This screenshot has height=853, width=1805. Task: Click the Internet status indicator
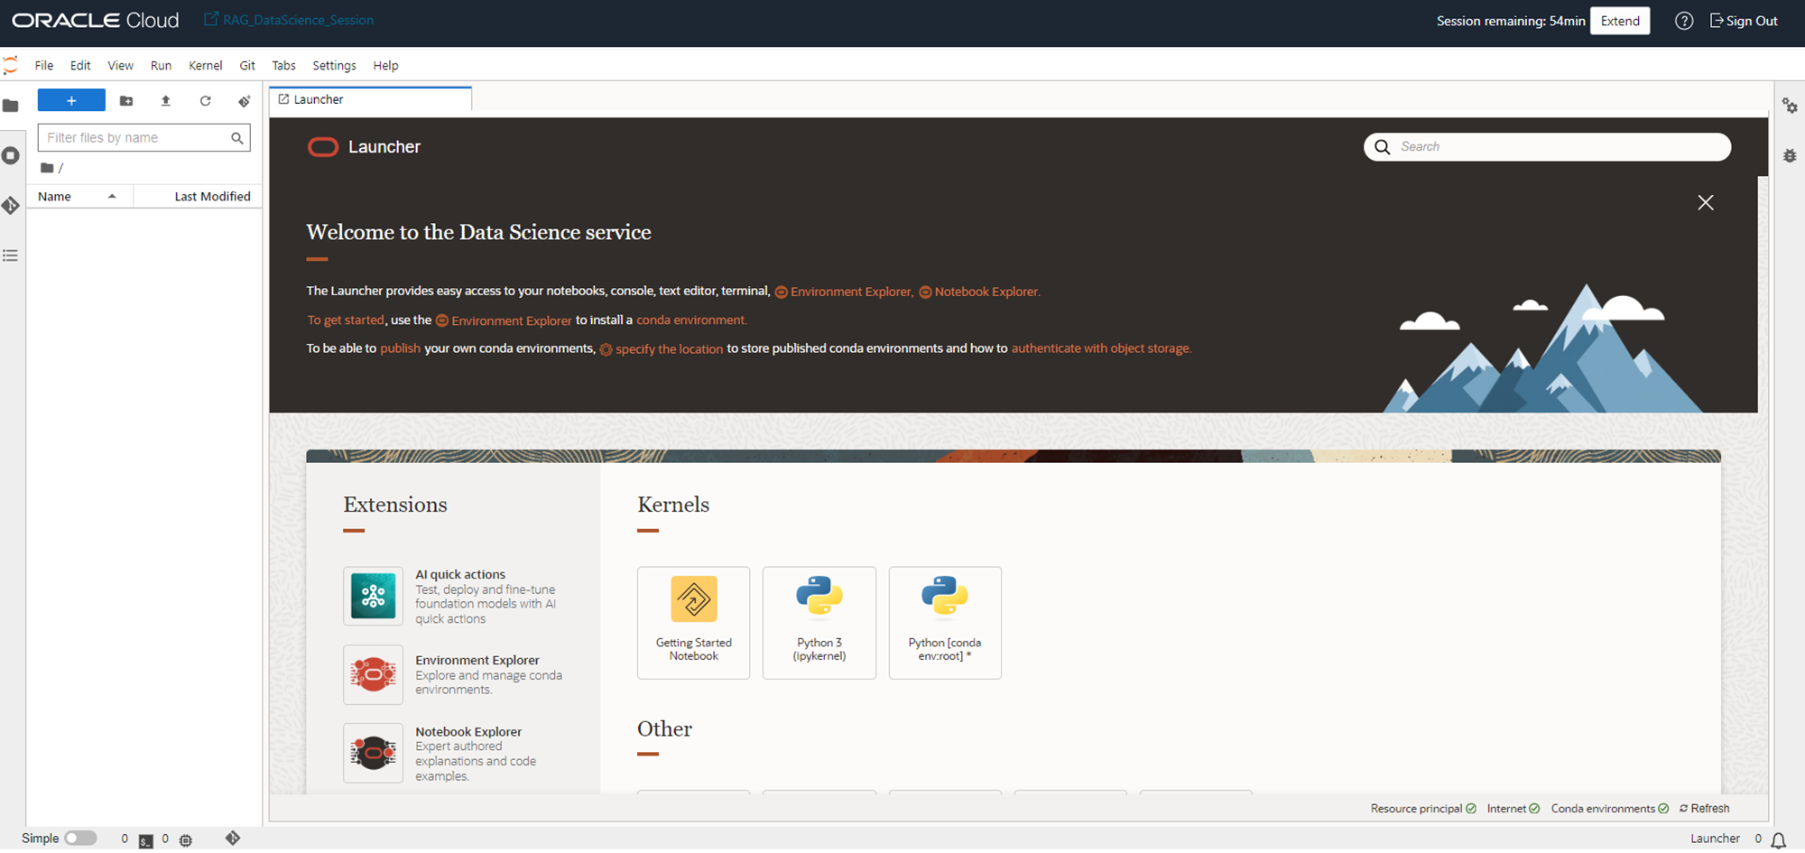tap(1513, 809)
